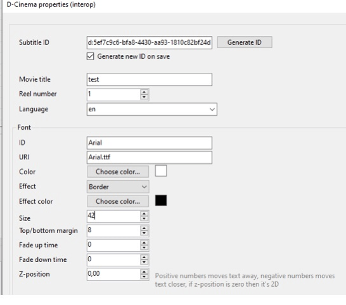
Task: Choose color for Effect color
Action: coord(118,201)
